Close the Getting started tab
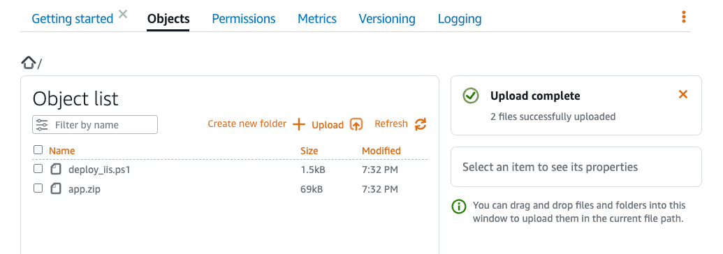Screen dimensions: 723x254 tap(123, 14)
